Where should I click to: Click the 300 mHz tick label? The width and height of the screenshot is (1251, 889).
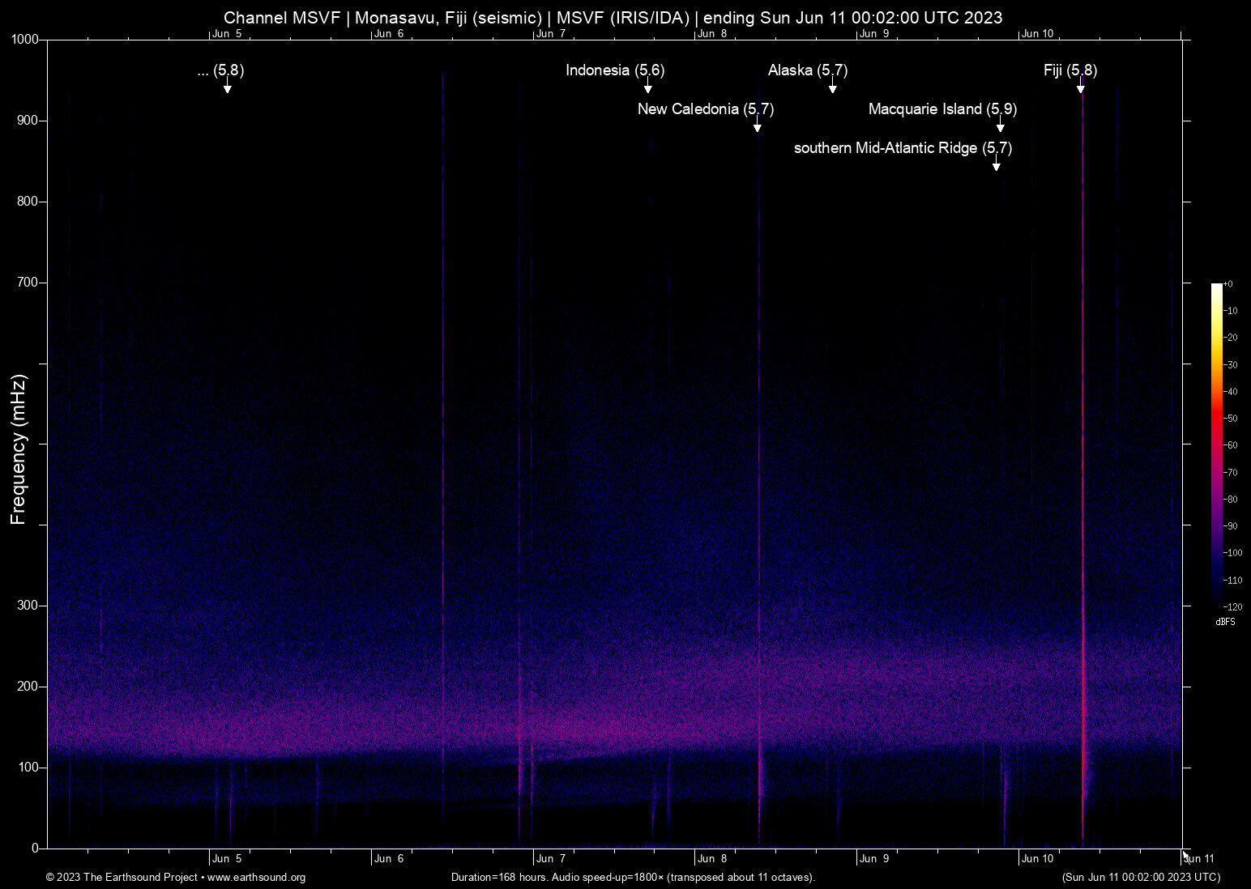[x=28, y=606]
